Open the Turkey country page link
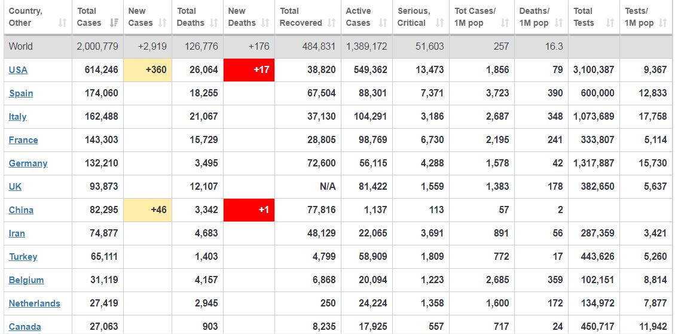This screenshot has width=675, height=334. point(23,257)
